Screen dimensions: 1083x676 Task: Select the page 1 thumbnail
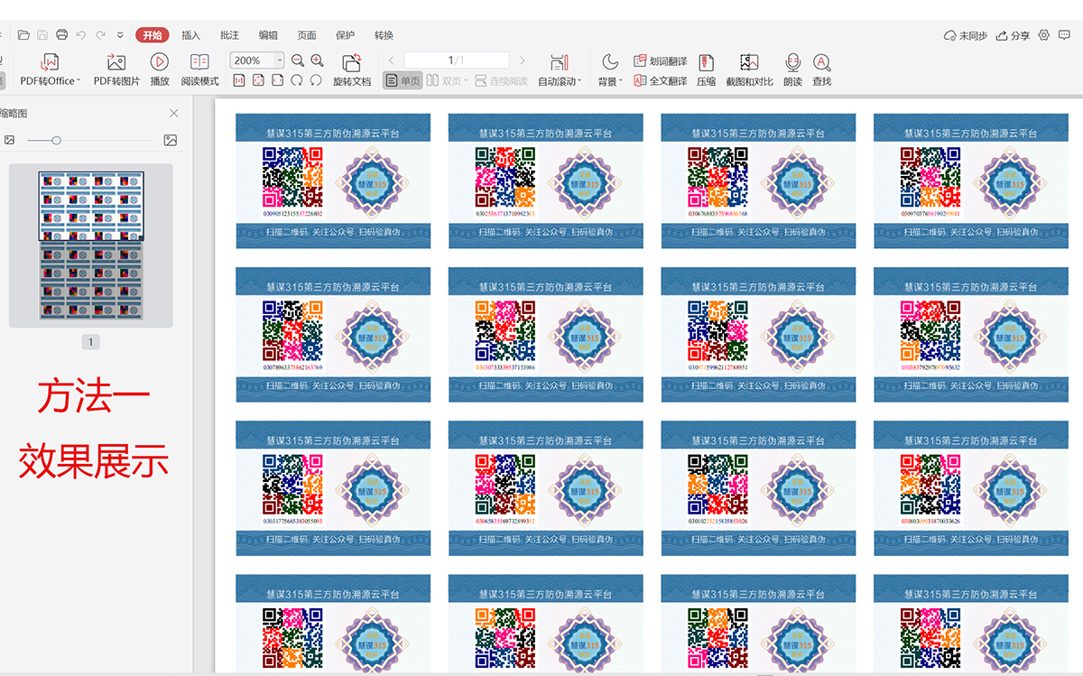coord(91,245)
